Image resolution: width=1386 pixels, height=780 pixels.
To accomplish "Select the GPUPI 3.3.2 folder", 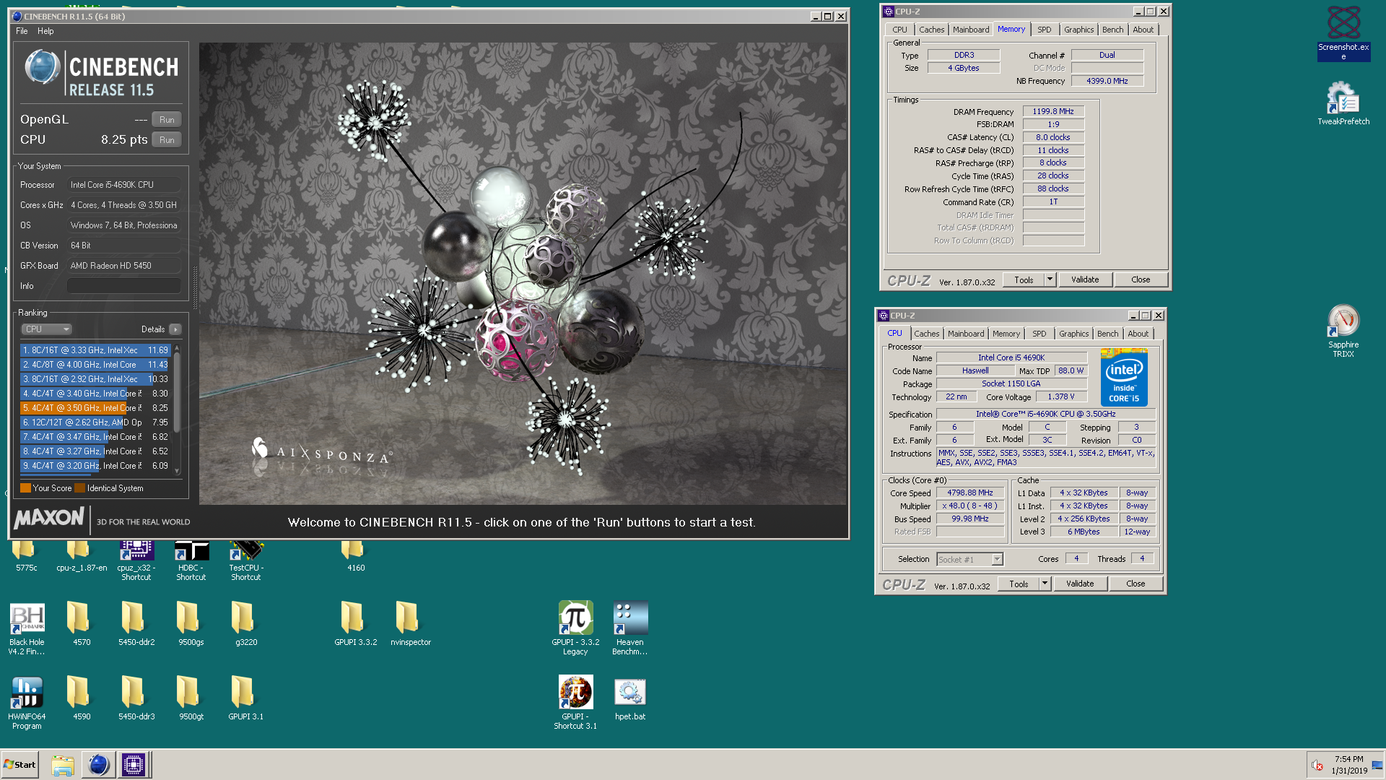I will (356, 623).
